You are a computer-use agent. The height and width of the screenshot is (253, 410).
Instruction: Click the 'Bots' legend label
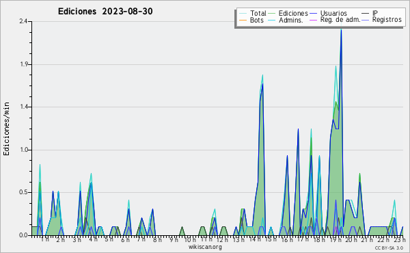(257, 20)
